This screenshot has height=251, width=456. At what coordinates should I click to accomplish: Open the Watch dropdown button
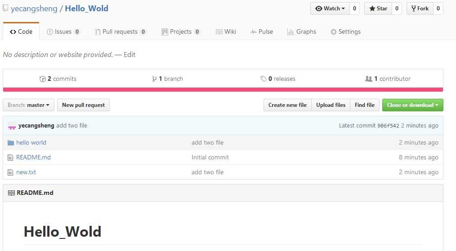(330, 9)
